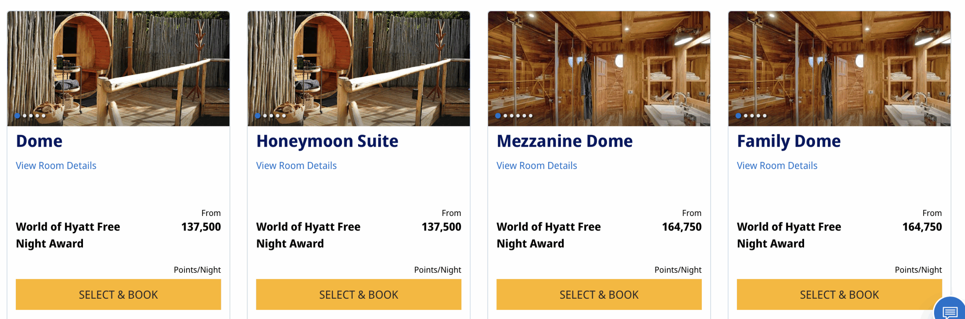Open Mezzanine Dome room details link
Image resolution: width=965 pixels, height=319 pixels.
tap(536, 166)
